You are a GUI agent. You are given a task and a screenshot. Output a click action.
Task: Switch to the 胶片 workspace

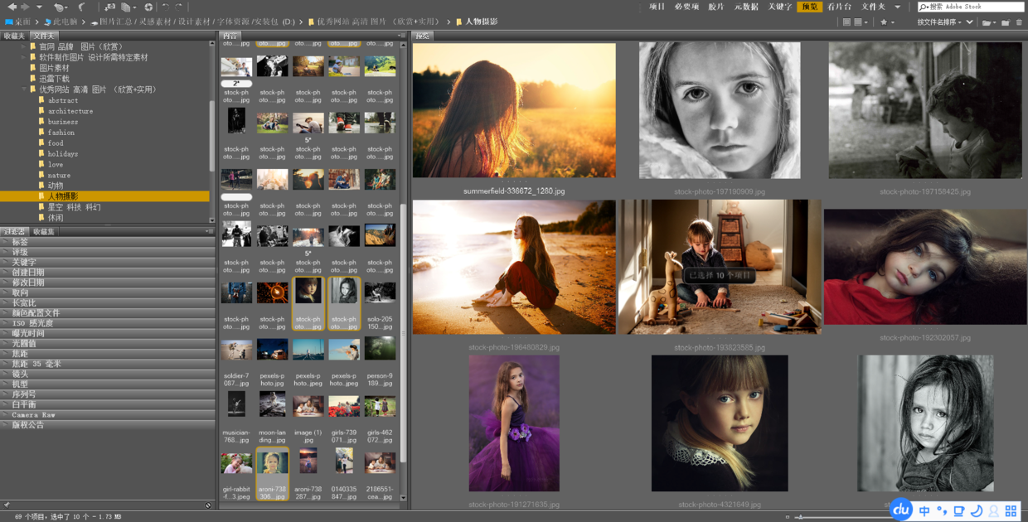point(715,7)
